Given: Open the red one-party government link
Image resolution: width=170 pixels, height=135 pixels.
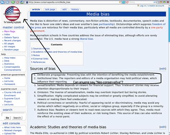Looking at the screenshot, I should [157, 27].
